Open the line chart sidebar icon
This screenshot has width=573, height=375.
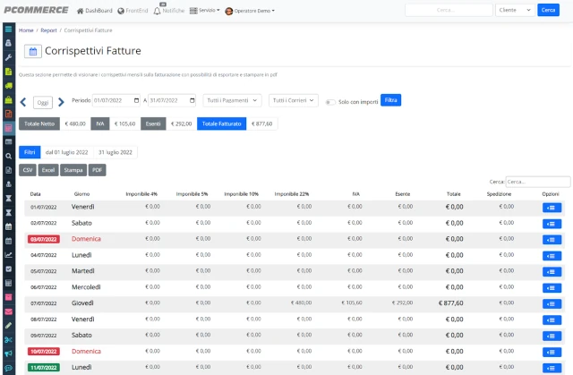tap(8, 255)
